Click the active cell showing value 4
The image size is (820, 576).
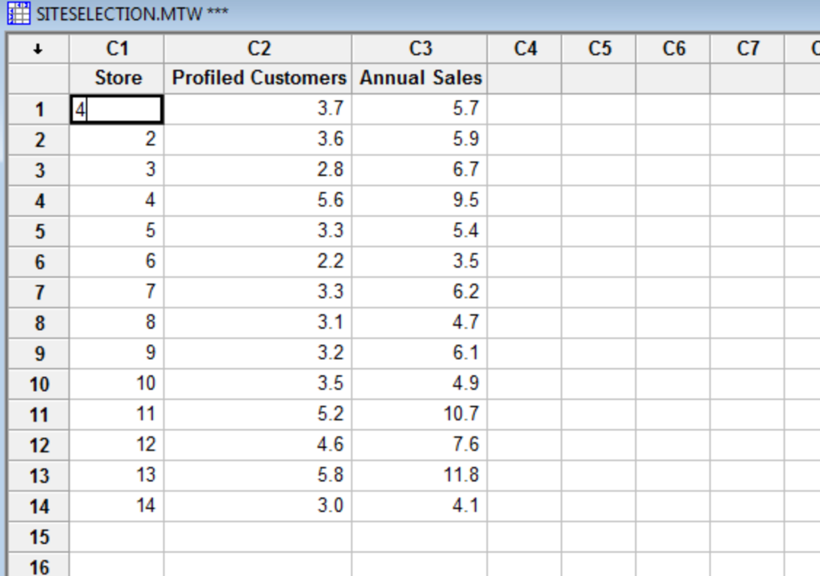119,110
